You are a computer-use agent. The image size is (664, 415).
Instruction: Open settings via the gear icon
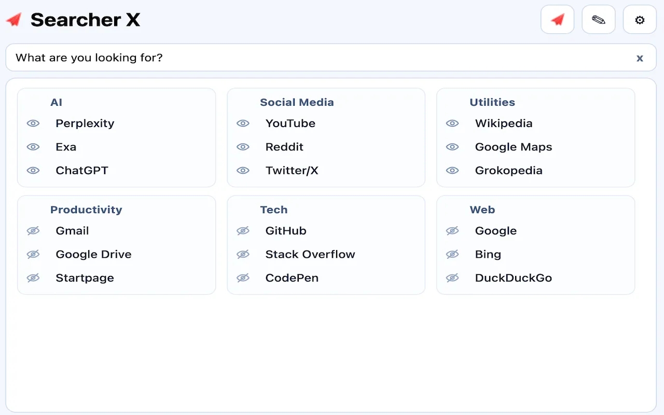click(639, 19)
